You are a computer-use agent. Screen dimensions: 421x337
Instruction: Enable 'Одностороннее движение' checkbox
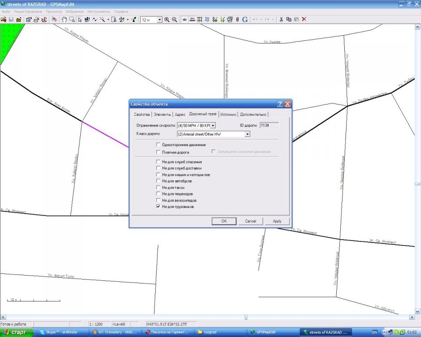pyautogui.click(x=158, y=145)
